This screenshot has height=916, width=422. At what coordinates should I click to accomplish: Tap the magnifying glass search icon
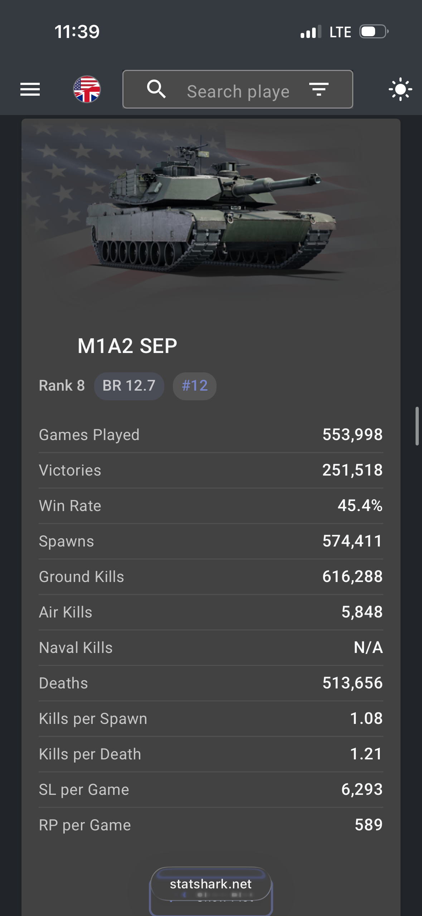point(156,89)
